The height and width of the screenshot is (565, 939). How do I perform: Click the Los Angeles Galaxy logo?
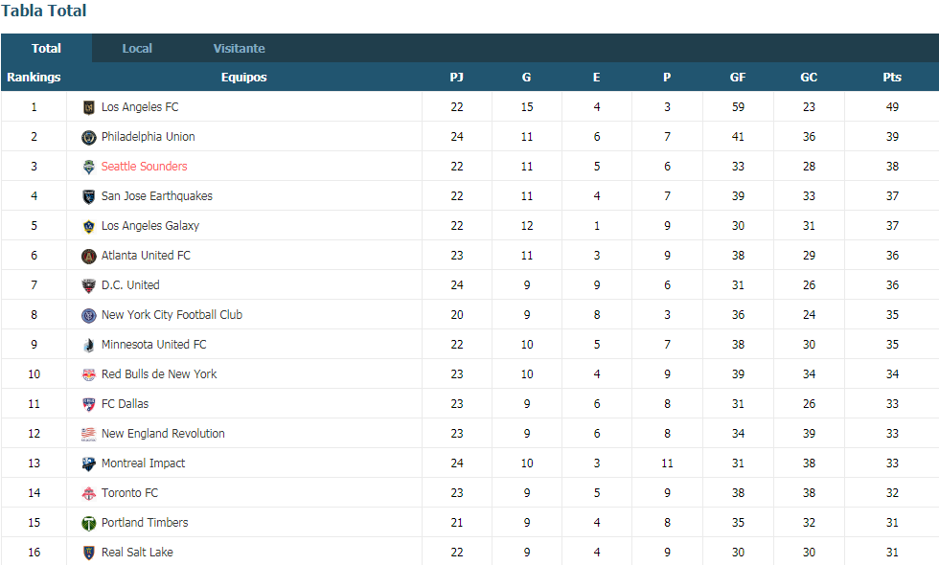pyautogui.click(x=88, y=226)
